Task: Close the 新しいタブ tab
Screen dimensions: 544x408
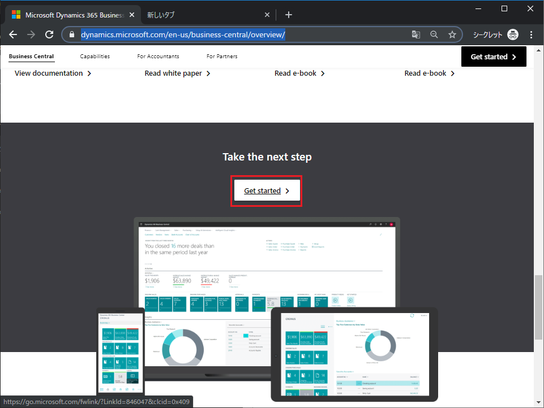Action: 267,15
